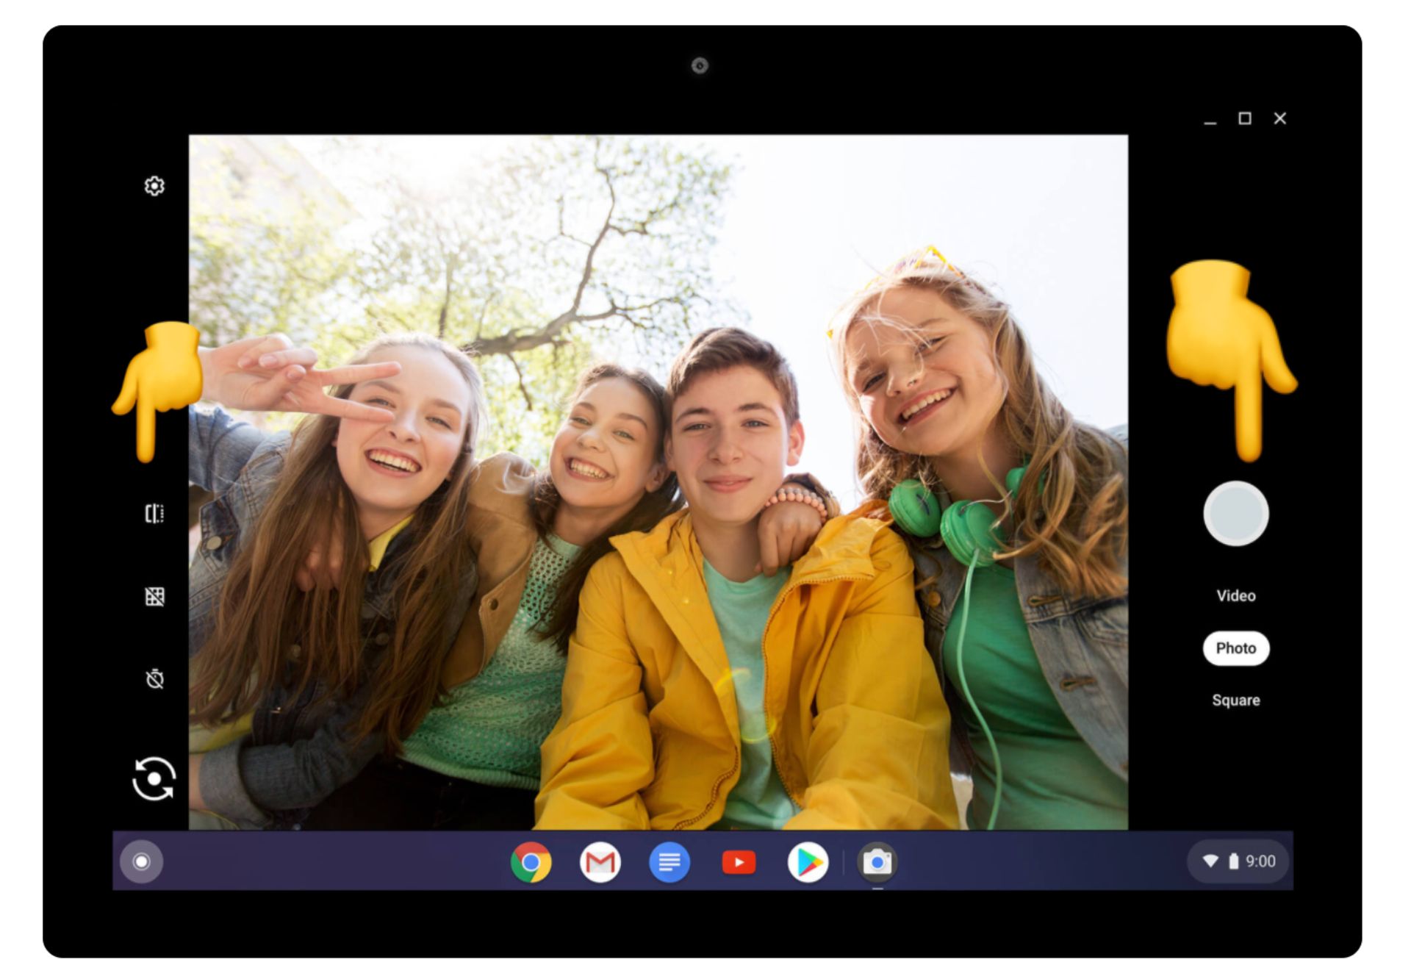The width and height of the screenshot is (1411, 979).
Task: Toggle the grid overlay icon
Action: (x=154, y=596)
